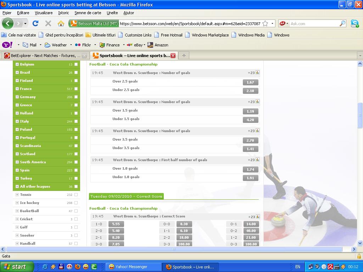This screenshot has height=272, width=363.
Task: Open the Weather toolbar button
Action: [x=56, y=45]
